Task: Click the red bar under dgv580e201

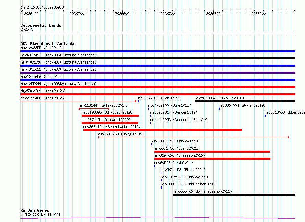Action: click(158, 94)
